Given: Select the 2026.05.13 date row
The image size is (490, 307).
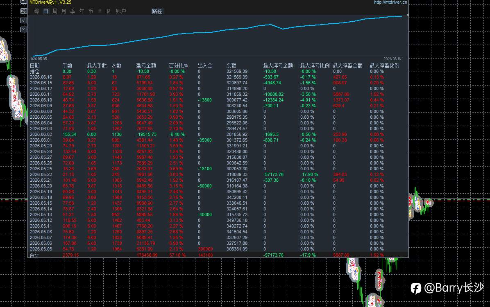Looking at the screenshot, I should coord(41,214).
